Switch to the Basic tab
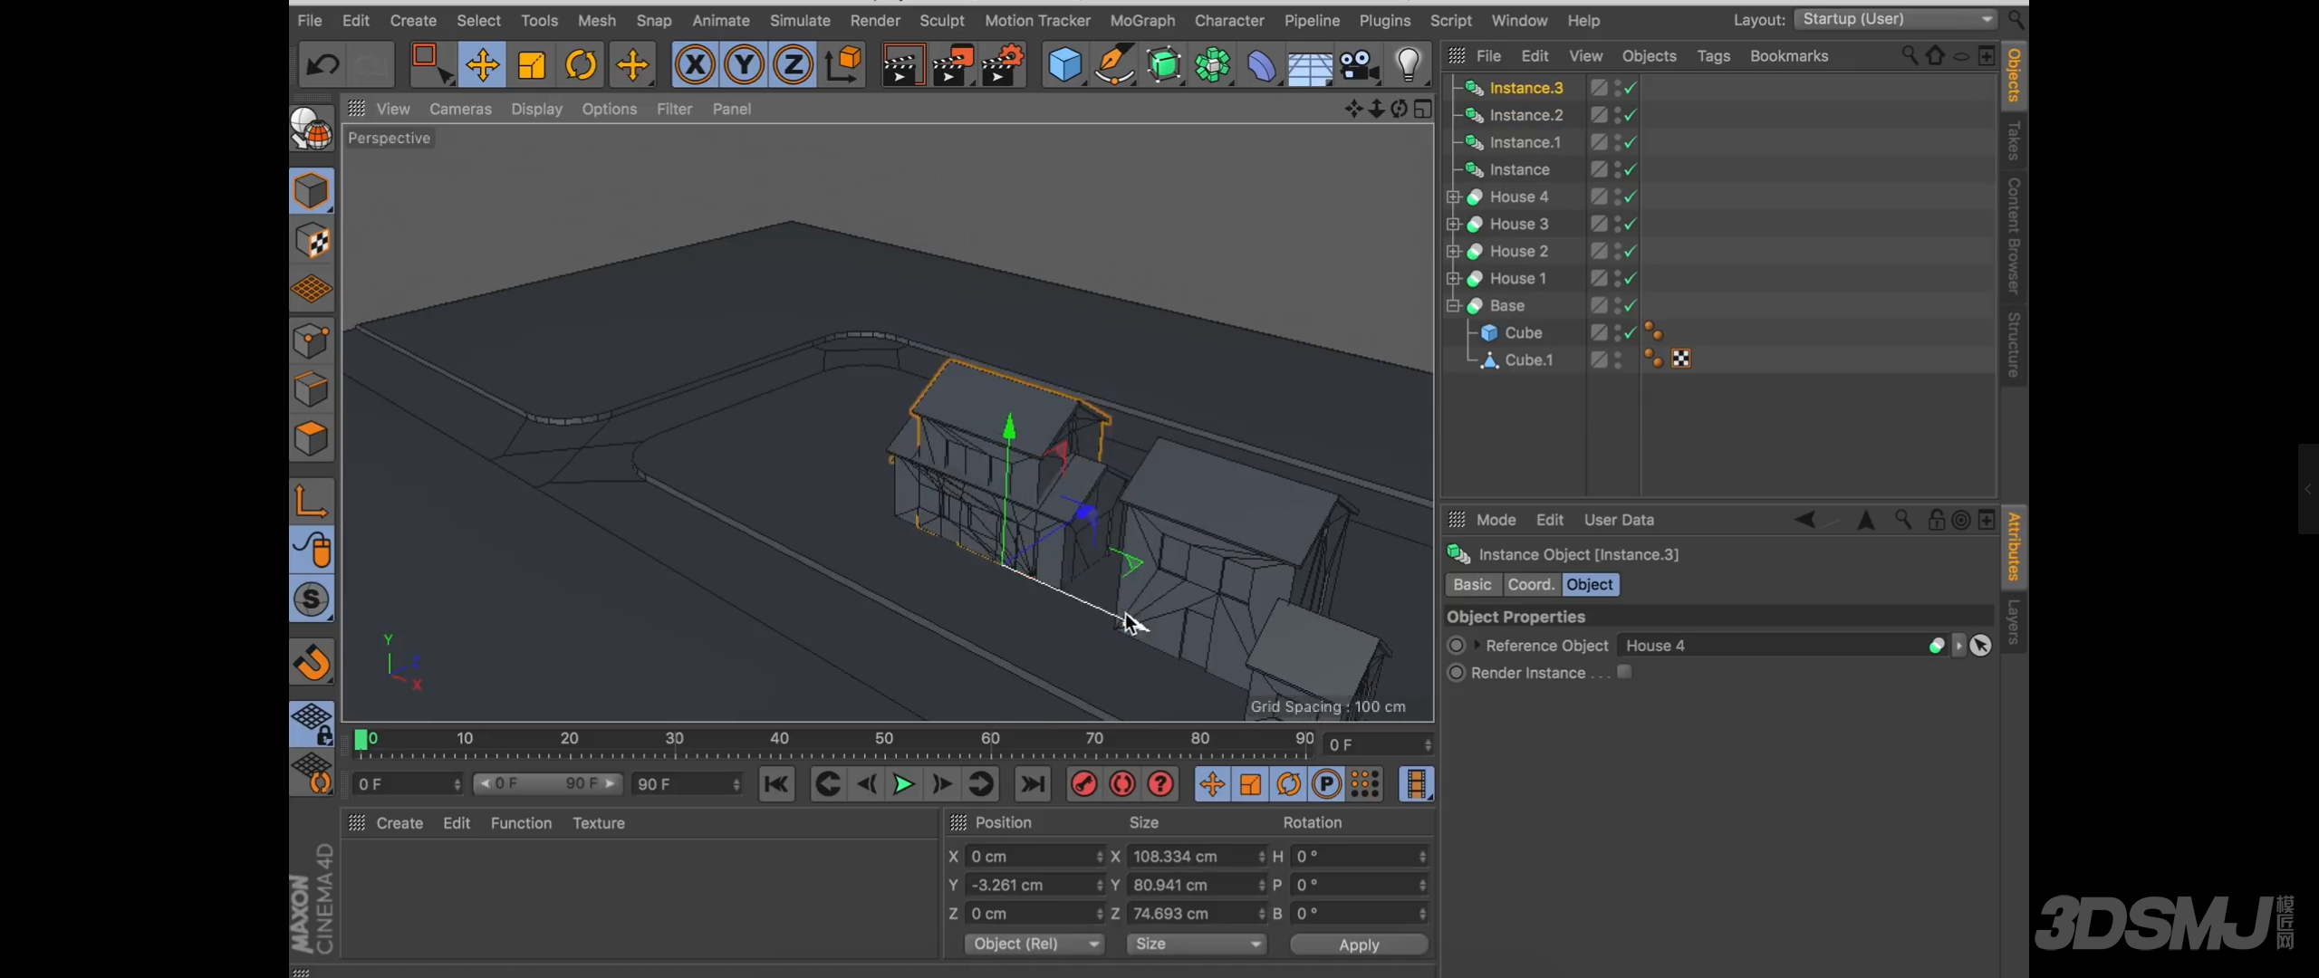 (1472, 584)
